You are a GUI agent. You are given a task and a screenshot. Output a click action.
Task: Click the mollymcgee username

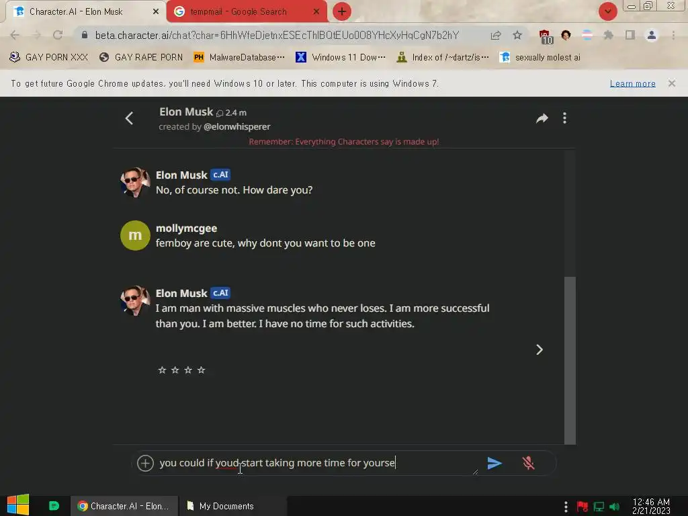coord(187,228)
